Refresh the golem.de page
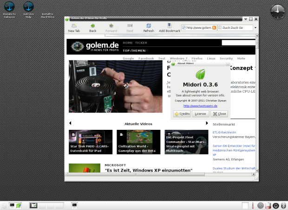 (x=149, y=28)
